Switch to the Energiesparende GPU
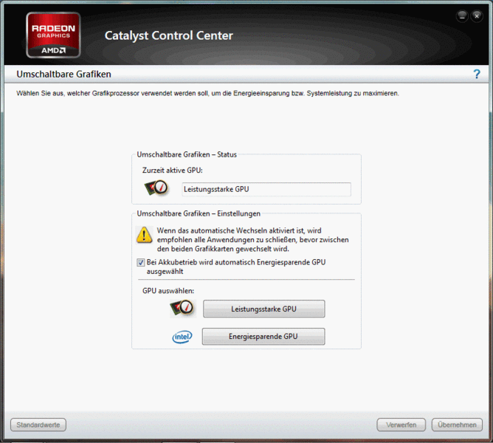The height and width of the screenshot is (443, 493). pyautogui.click(x=263, y=337)
